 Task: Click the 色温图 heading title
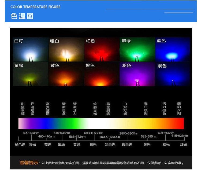click(x=22, y=16)
